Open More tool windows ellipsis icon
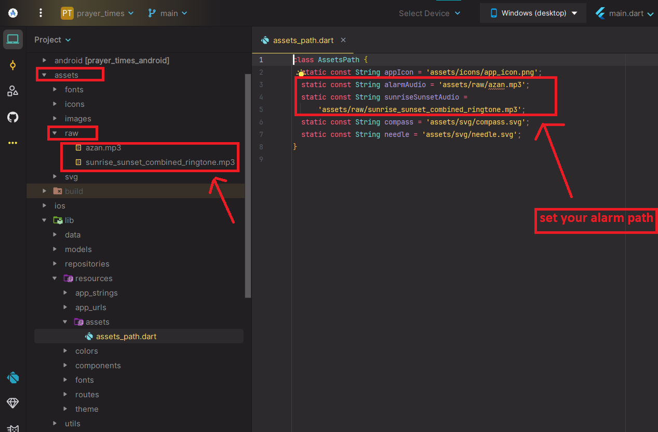Viewport: 658px width, 432px height. pyautogui.click(x=13, y=143)
